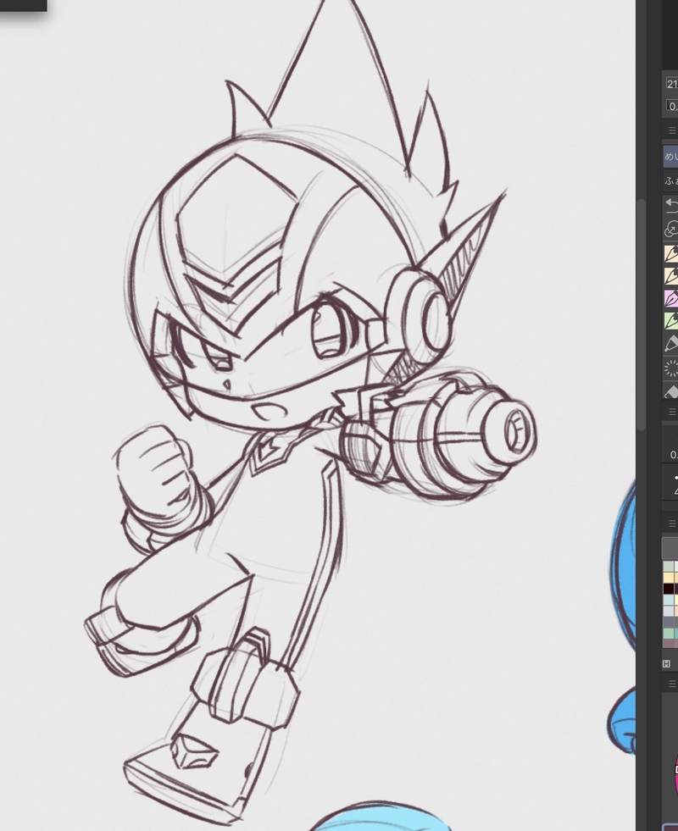Screen dimensions: 678x831
Task: Pick the mauve color swatch at bottom
Action: click(x=669, y=644)
